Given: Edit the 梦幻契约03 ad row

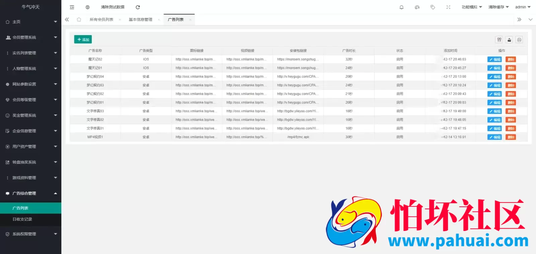Looking at the screenshot, I should pos(494,85).
